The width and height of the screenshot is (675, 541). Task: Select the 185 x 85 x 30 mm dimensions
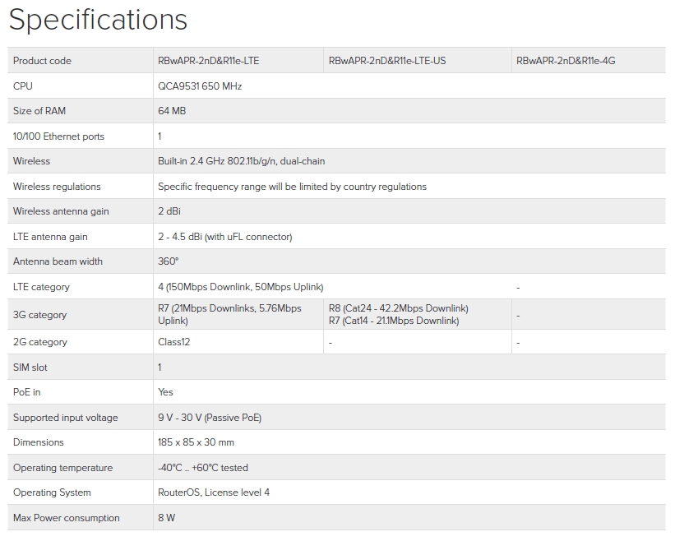tap(196, 442)
